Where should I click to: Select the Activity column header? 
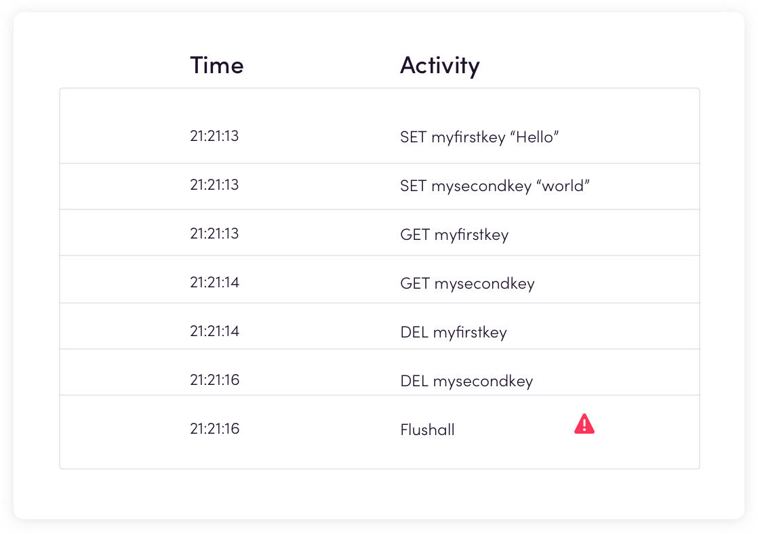click(x=440, y=66)
